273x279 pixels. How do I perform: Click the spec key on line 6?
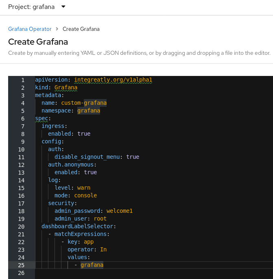tap(41, 119)
